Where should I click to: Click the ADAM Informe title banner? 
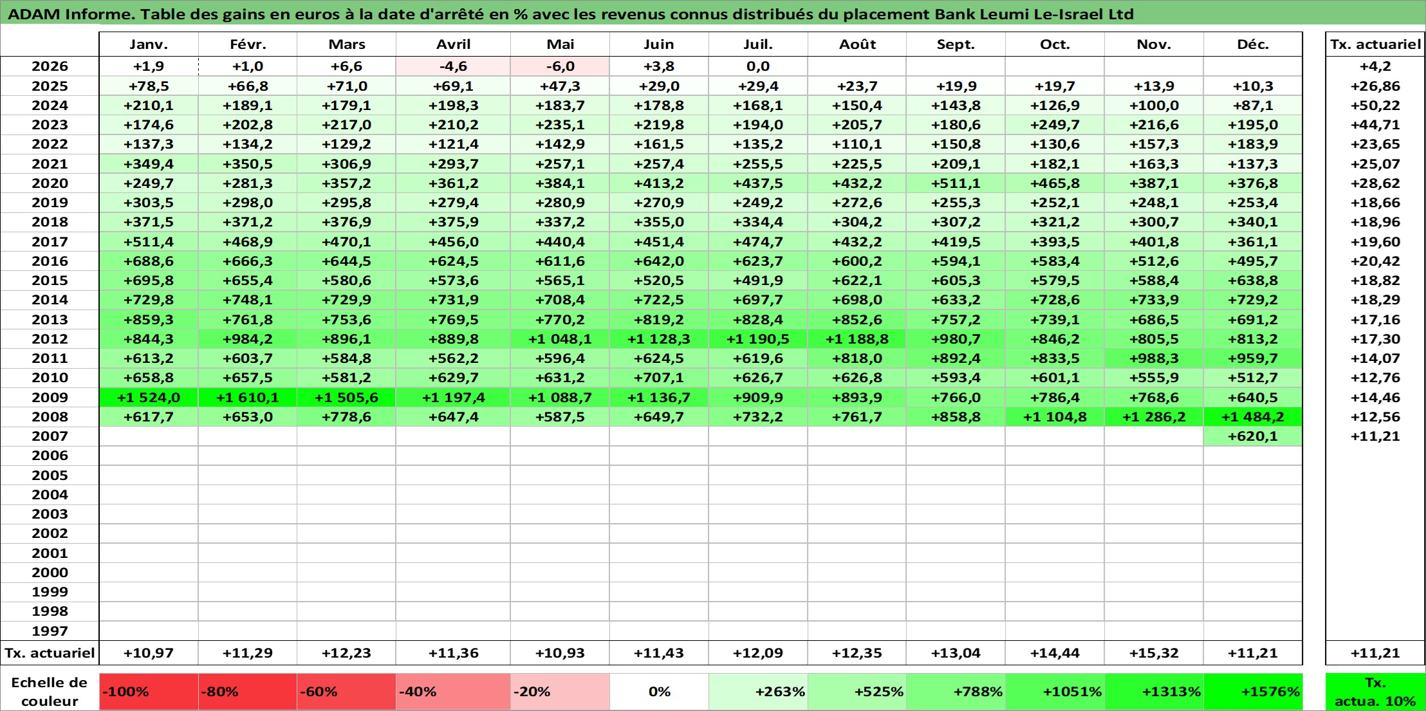(713, 14)
